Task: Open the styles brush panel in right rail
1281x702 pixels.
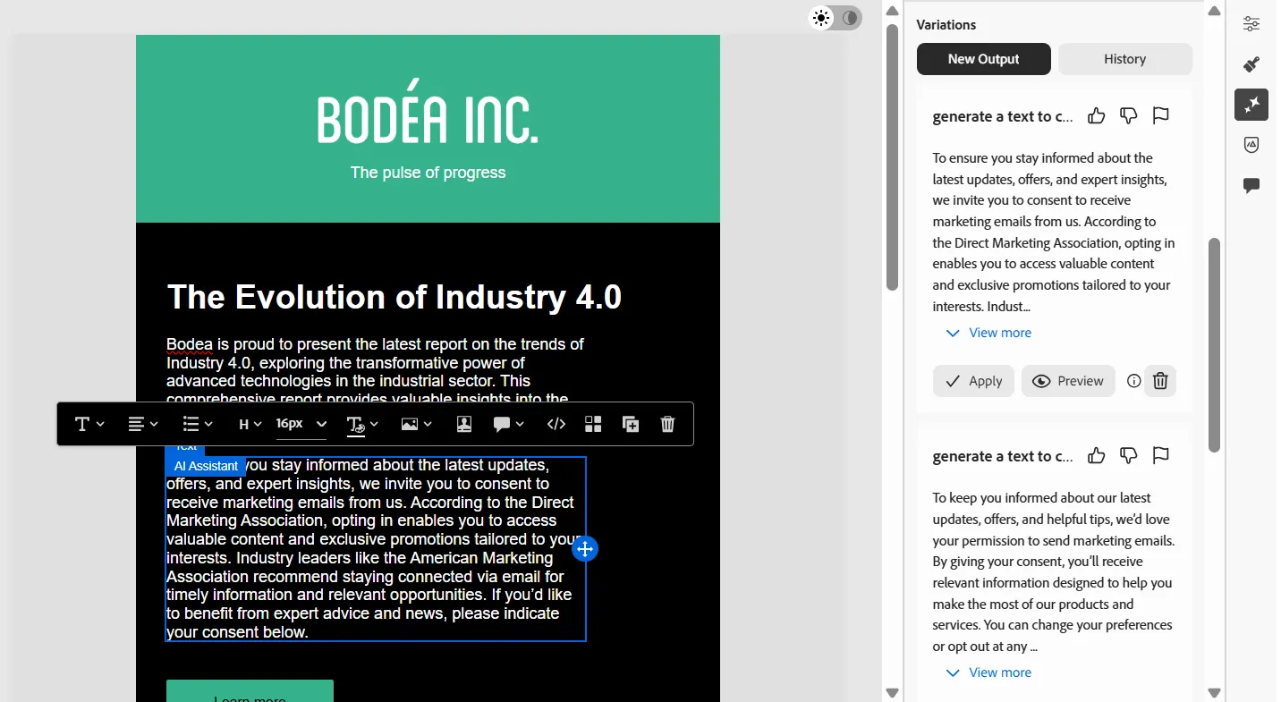Action: pos(1251,64)
